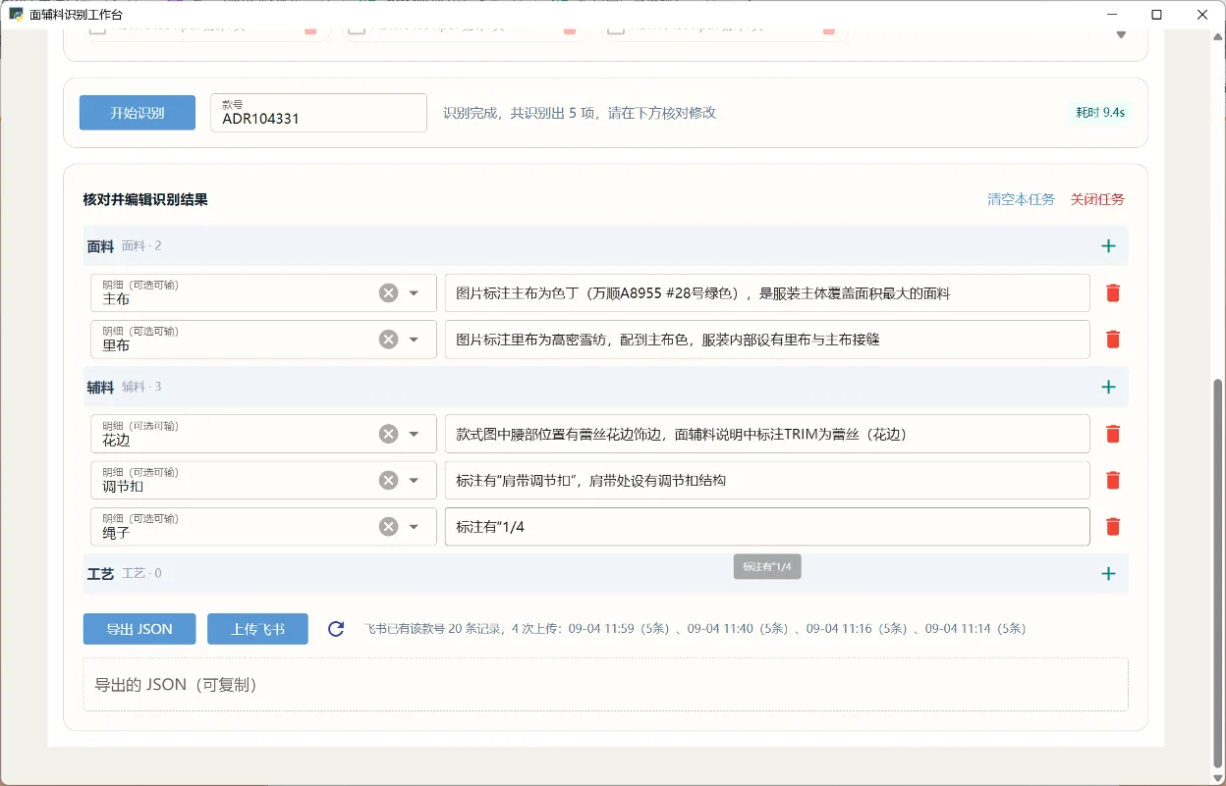Delete the 主布 row with trash icon
Viewport: 1226px width, 786px height.
[1113, 292]
